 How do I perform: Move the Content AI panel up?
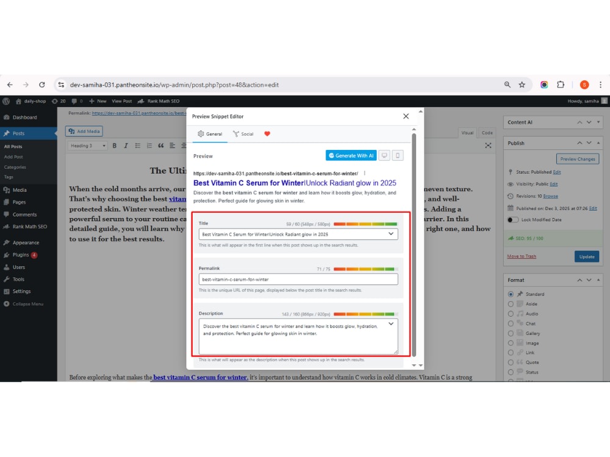(579, 122)
